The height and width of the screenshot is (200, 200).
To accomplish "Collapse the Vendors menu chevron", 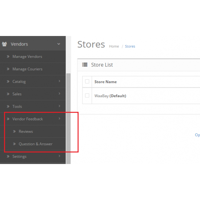I will point(59,44).
